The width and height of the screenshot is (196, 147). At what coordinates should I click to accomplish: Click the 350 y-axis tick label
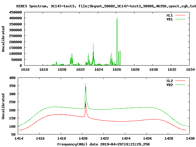12,86
